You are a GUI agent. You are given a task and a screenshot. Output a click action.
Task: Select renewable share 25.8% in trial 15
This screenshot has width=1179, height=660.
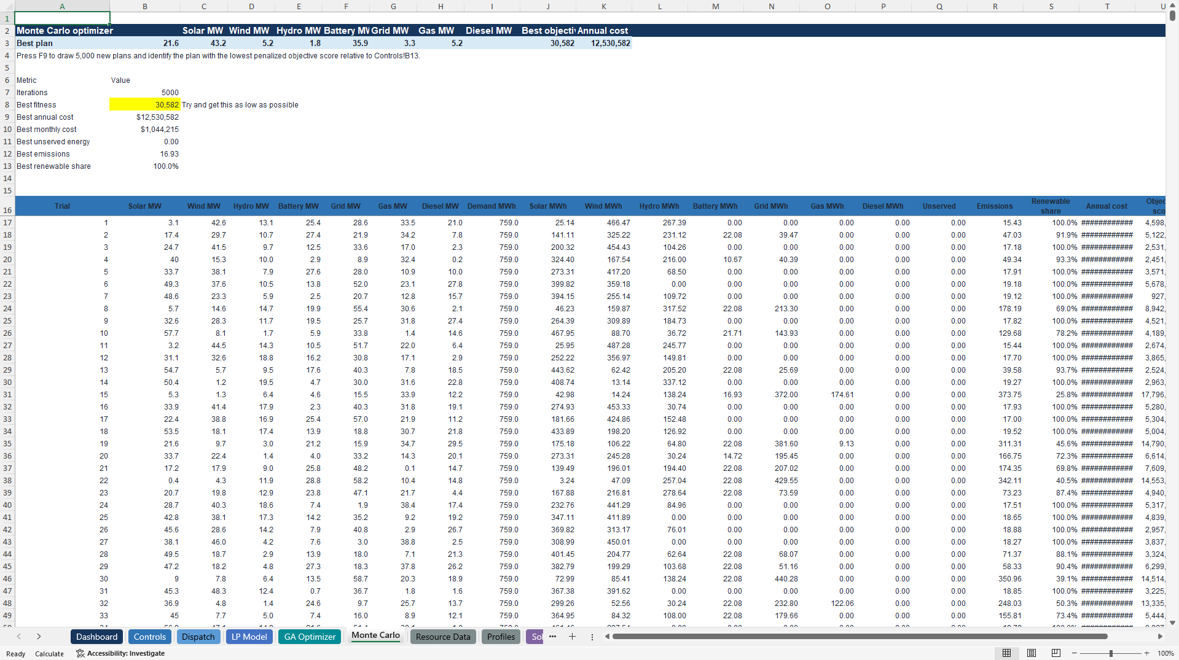(1051, 395)
